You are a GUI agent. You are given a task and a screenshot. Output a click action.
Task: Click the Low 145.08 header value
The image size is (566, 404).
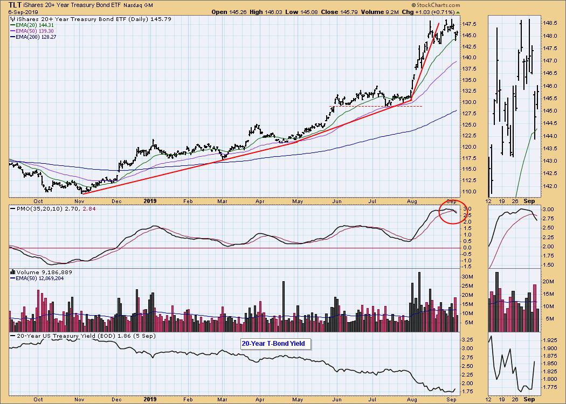(301, 12)
